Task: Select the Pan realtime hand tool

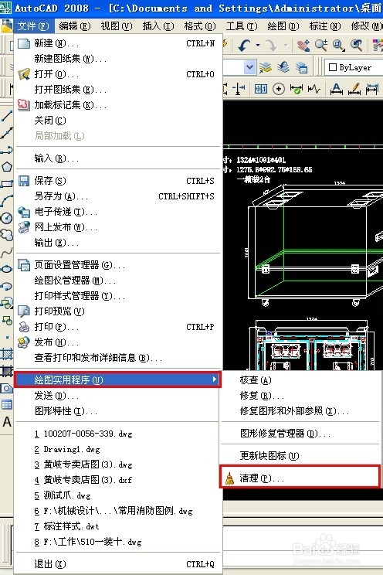Action: 303,46
